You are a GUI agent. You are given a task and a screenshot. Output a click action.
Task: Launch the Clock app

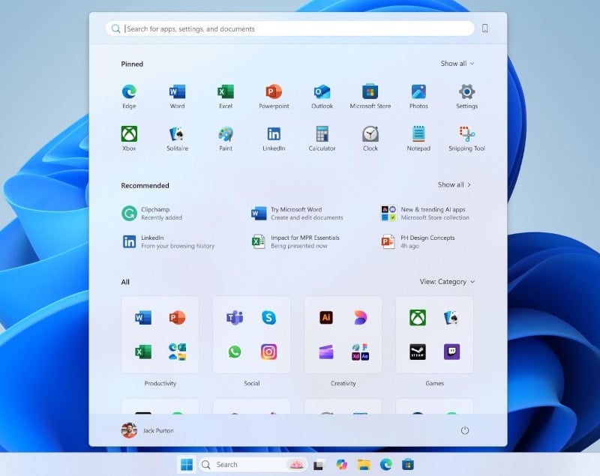coord(370,139)
